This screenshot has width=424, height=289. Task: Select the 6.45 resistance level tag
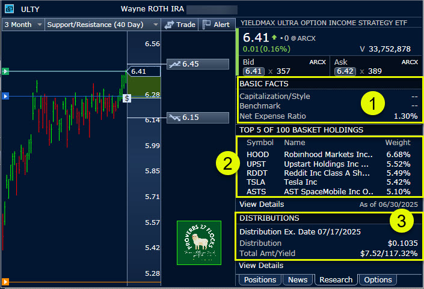(190, 64)
